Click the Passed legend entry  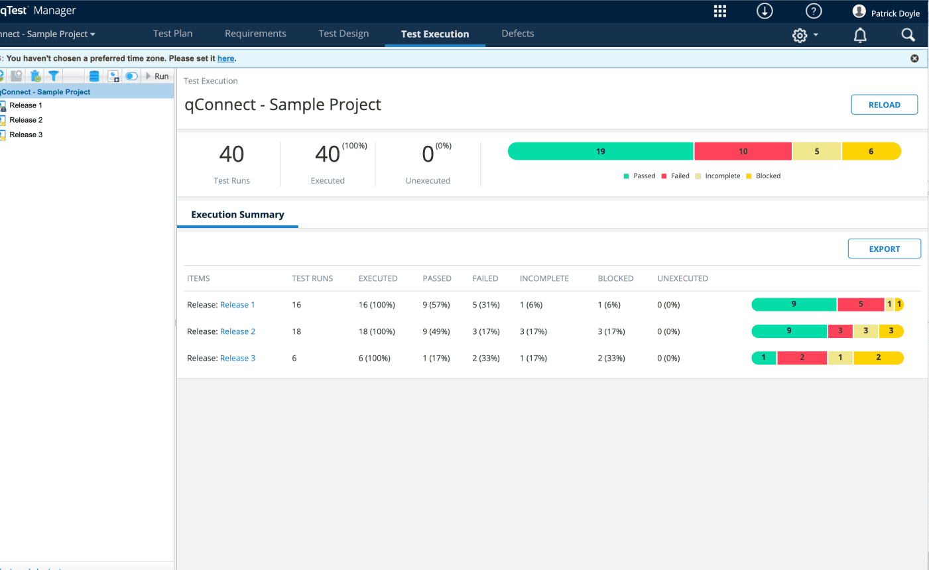[639, 176]
